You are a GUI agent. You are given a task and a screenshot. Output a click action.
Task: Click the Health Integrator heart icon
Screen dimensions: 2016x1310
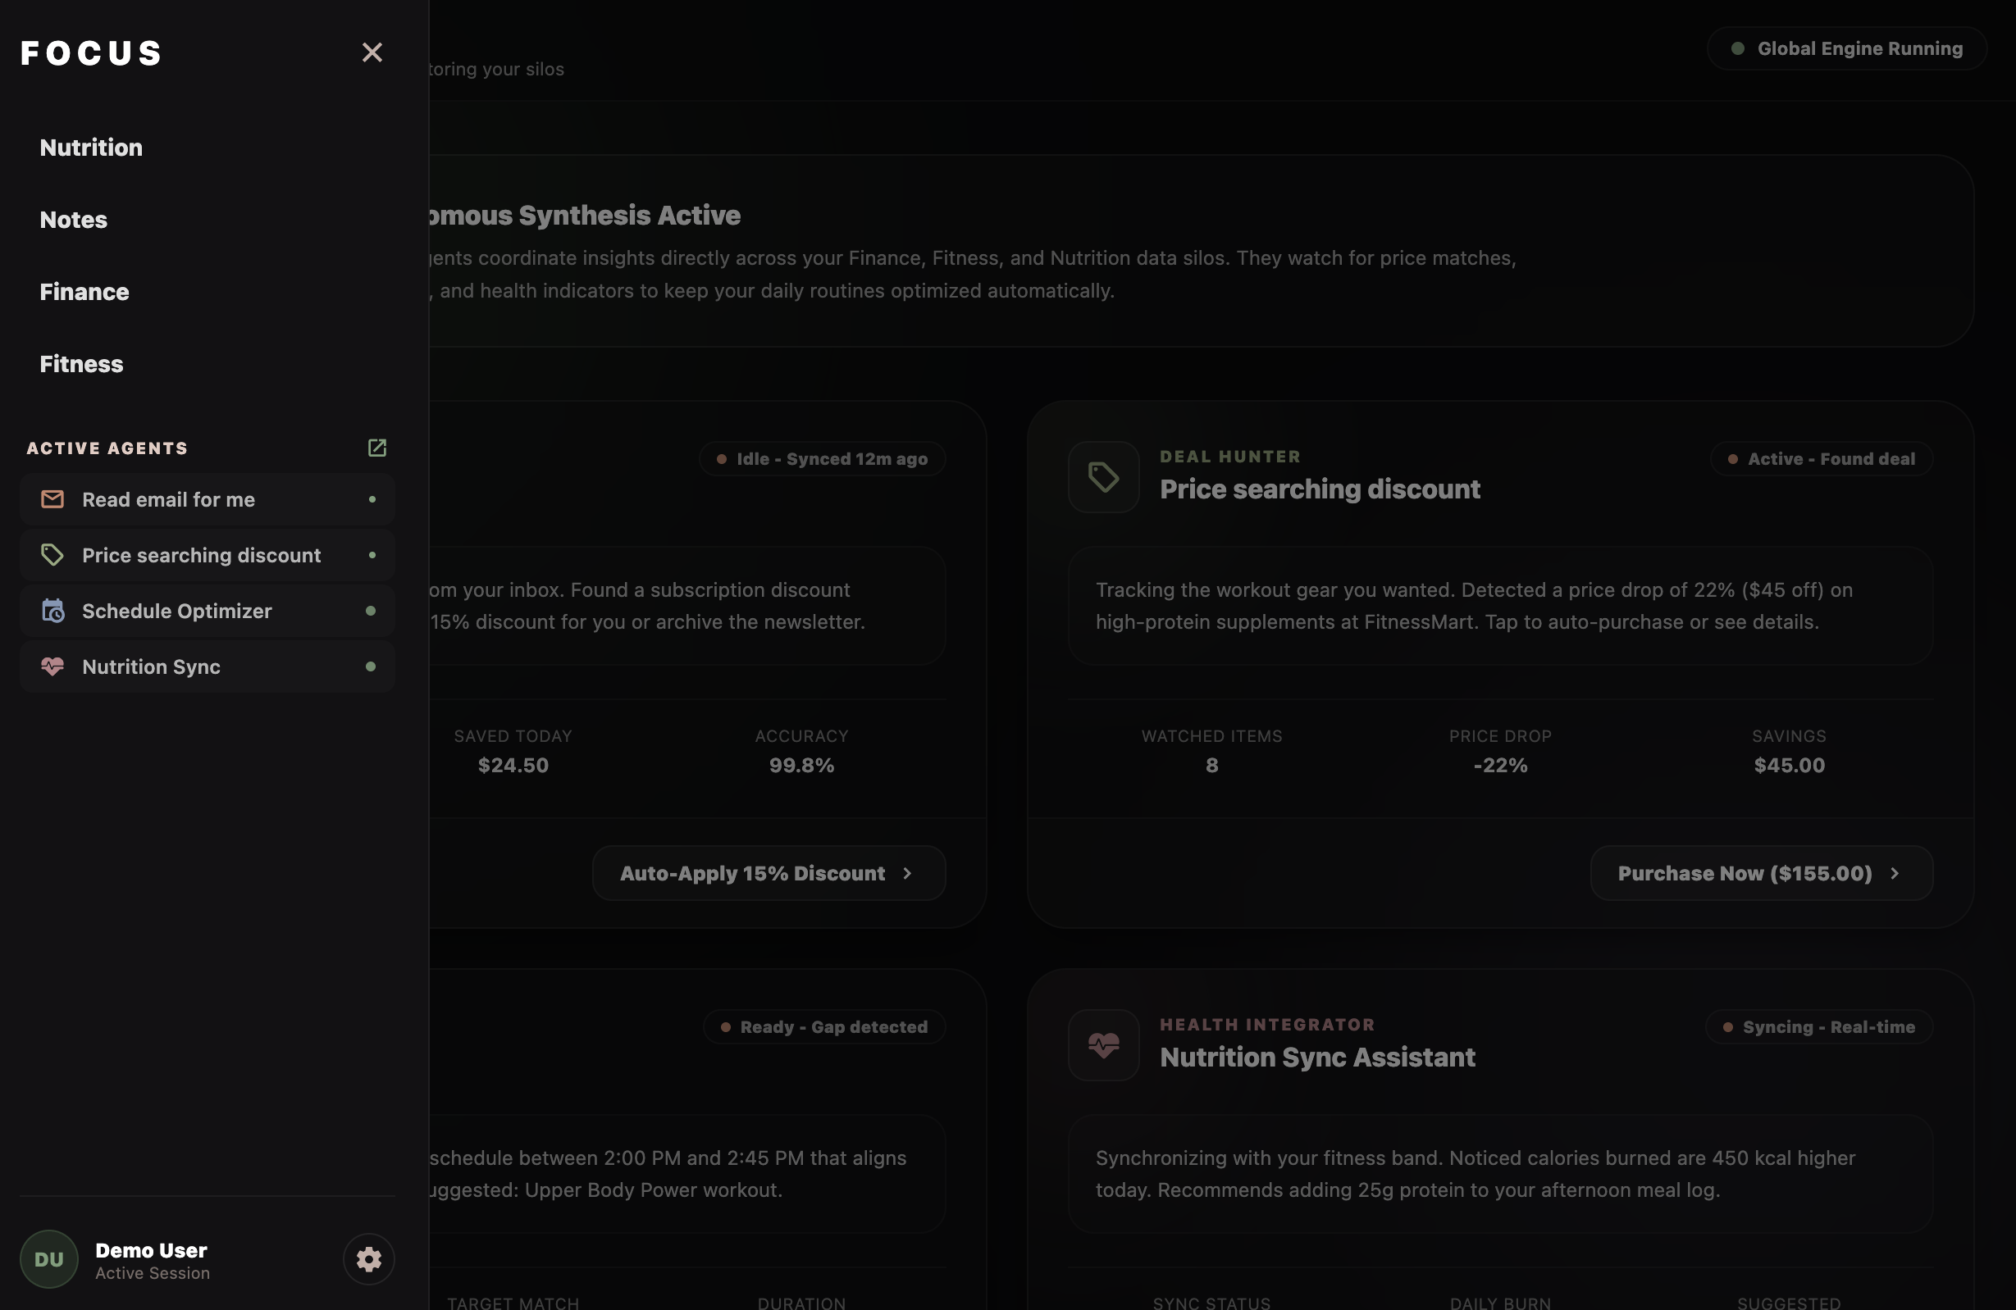[x=1103, y=1045]
